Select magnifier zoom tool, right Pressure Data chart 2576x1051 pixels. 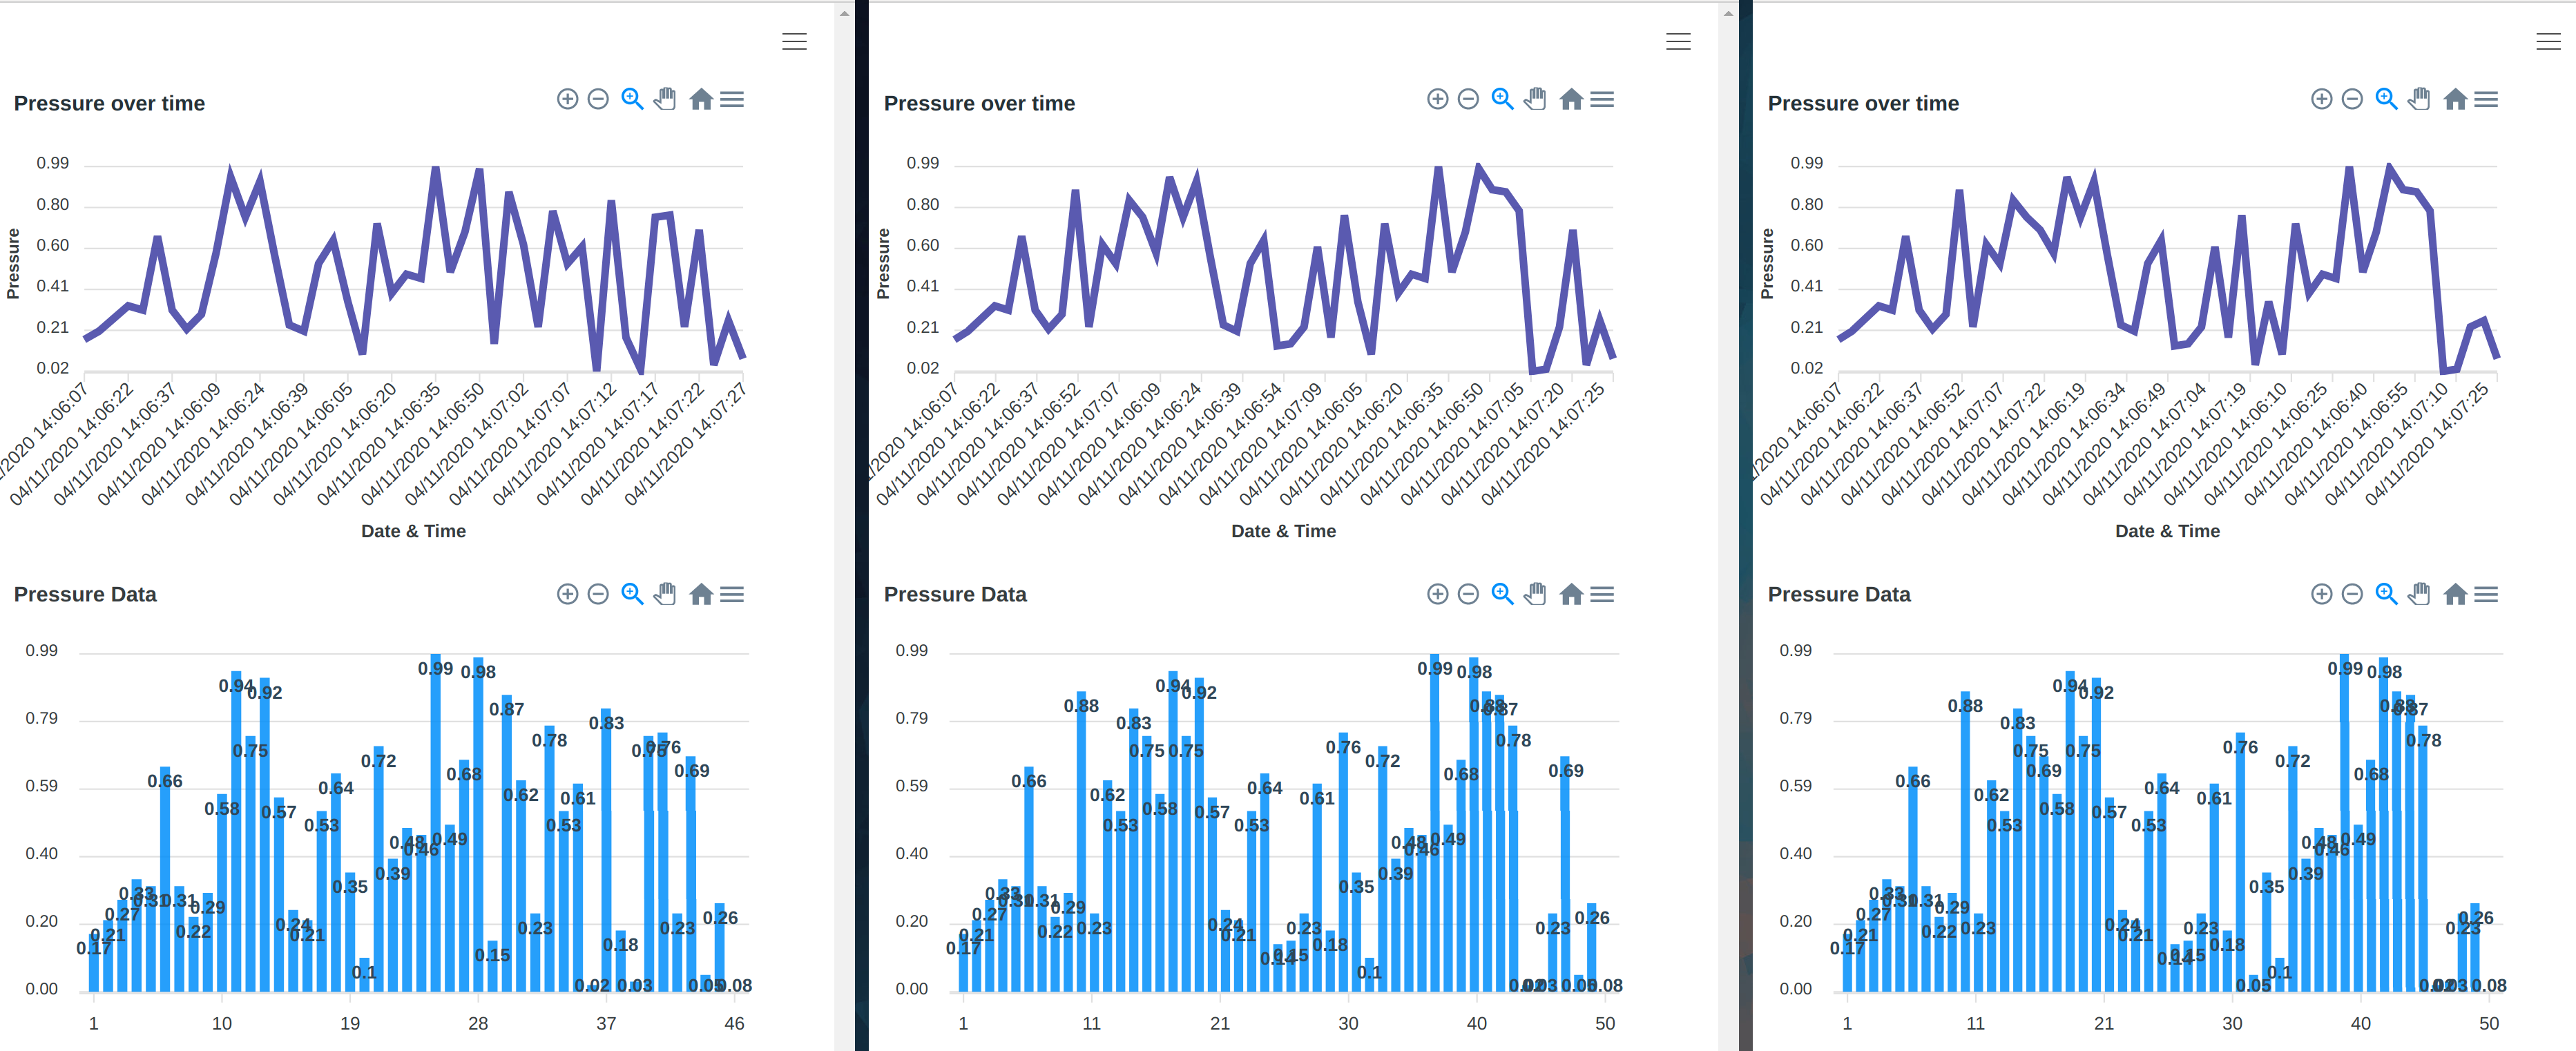2386,594
